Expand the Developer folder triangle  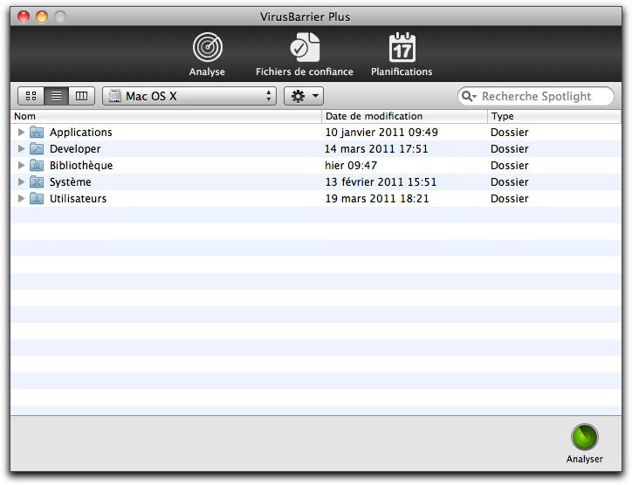(21, 148)
